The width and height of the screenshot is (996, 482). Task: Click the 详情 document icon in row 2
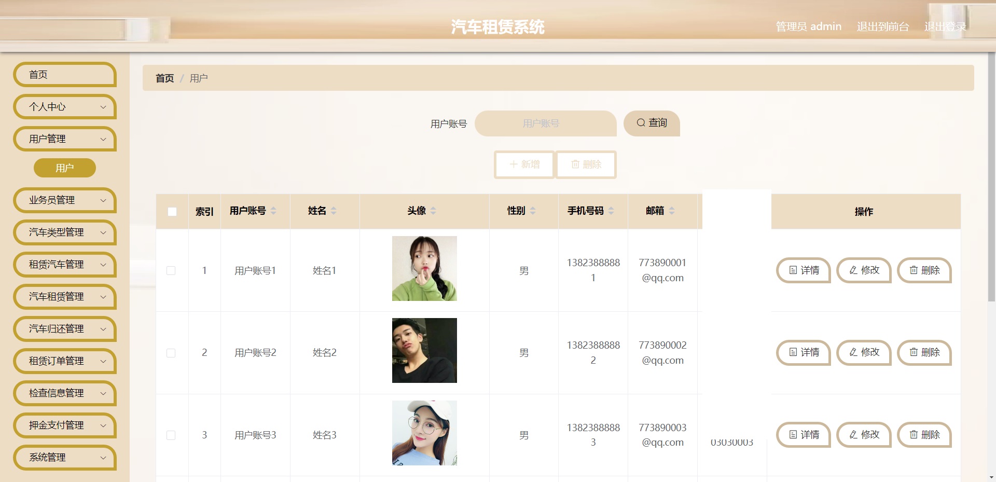pyautogui.click(x=793, y=352)
